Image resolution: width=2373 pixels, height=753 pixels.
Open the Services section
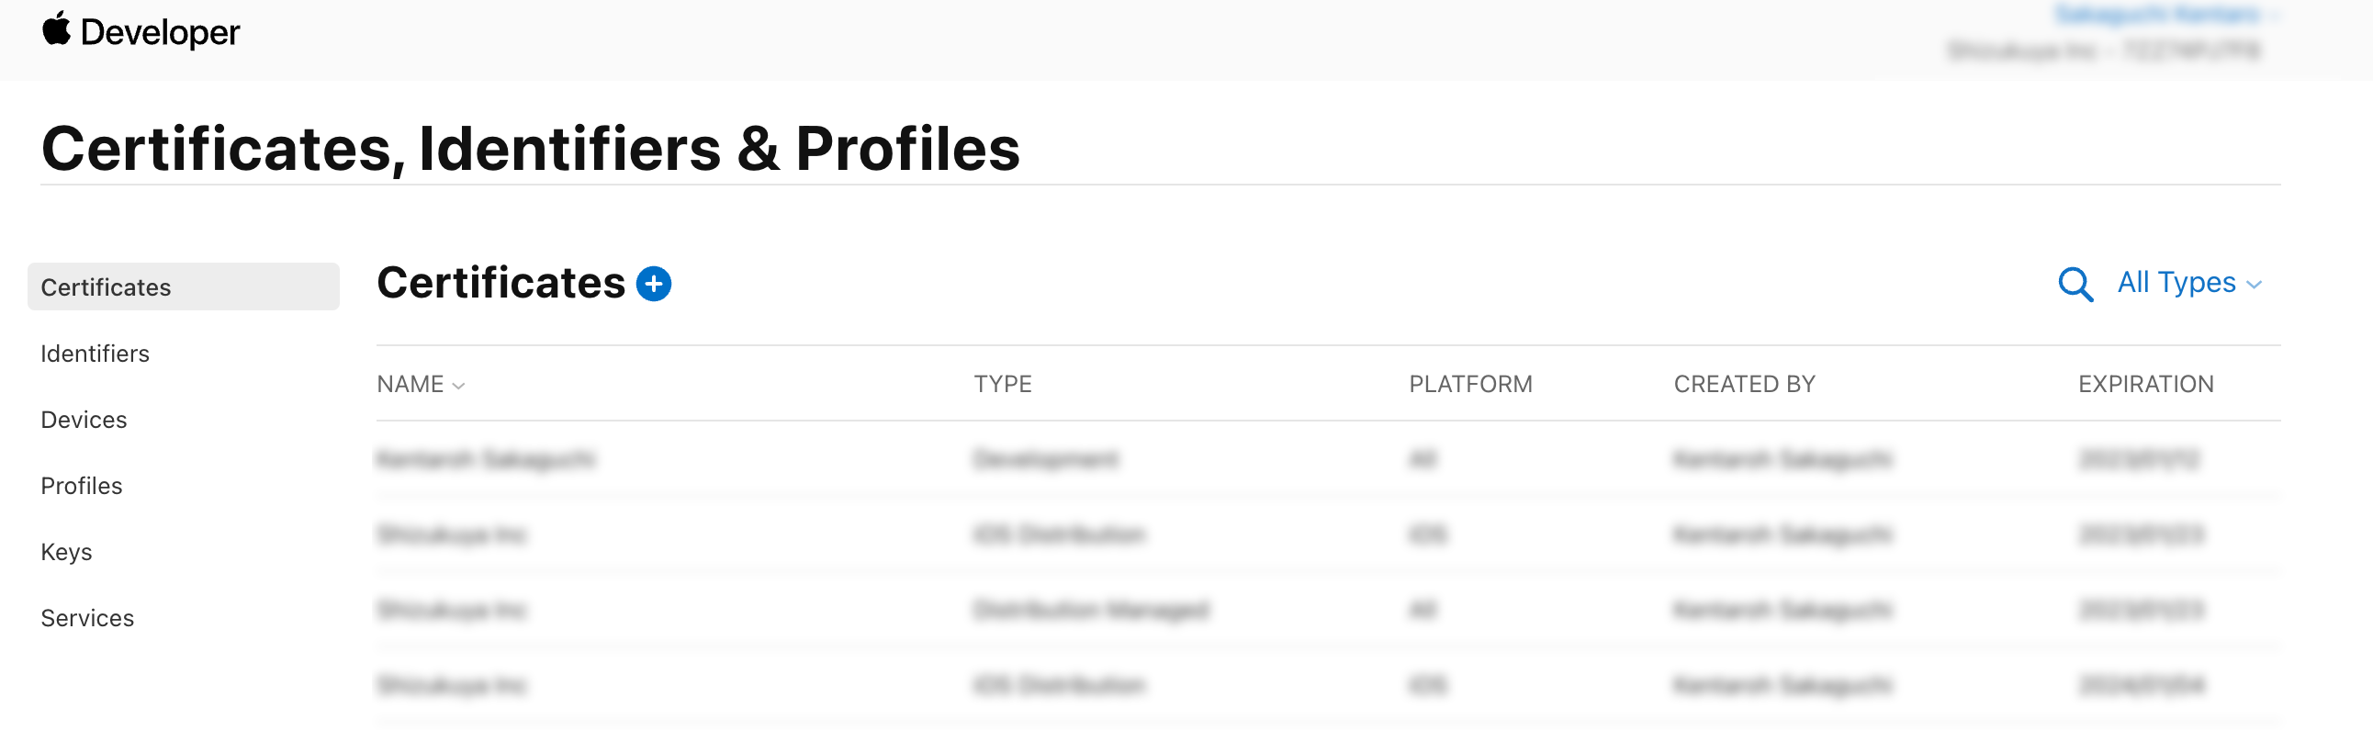pyautogui.click(x=86, y=617)
